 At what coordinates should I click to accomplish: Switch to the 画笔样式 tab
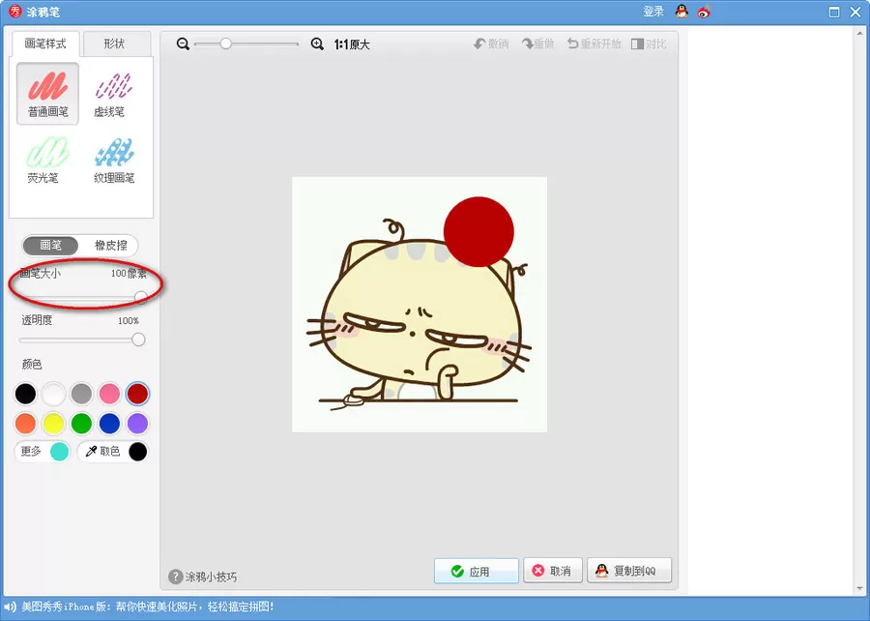[x=45, y=44]
